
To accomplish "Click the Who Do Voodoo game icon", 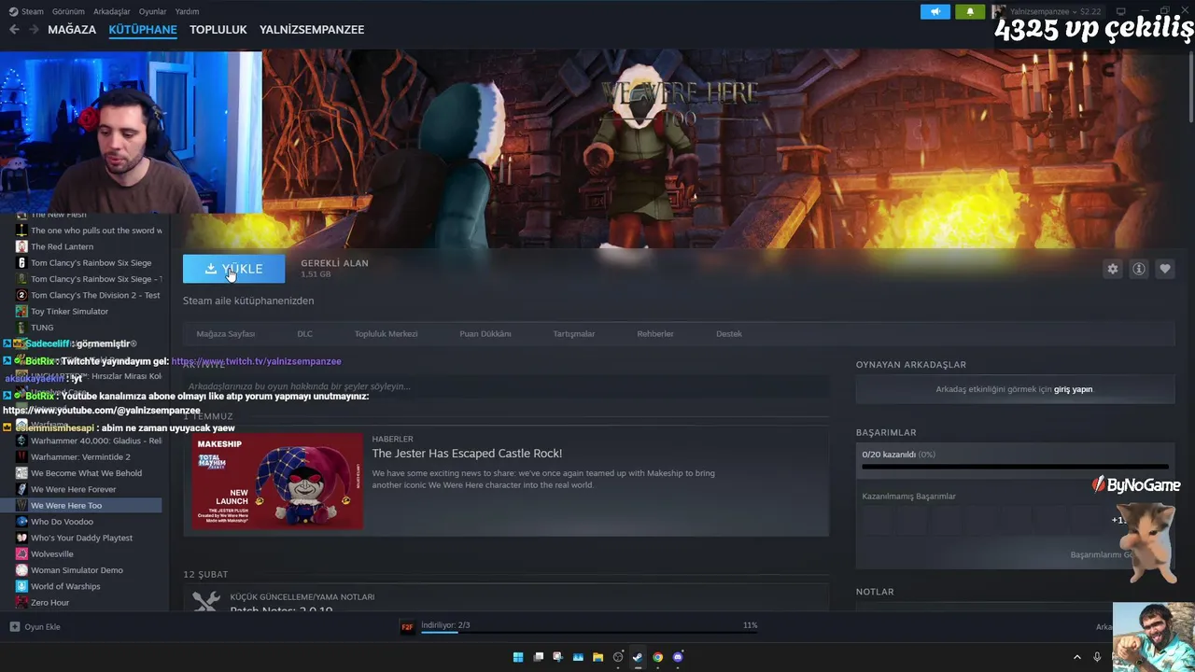I will click(x=21, y=522).
